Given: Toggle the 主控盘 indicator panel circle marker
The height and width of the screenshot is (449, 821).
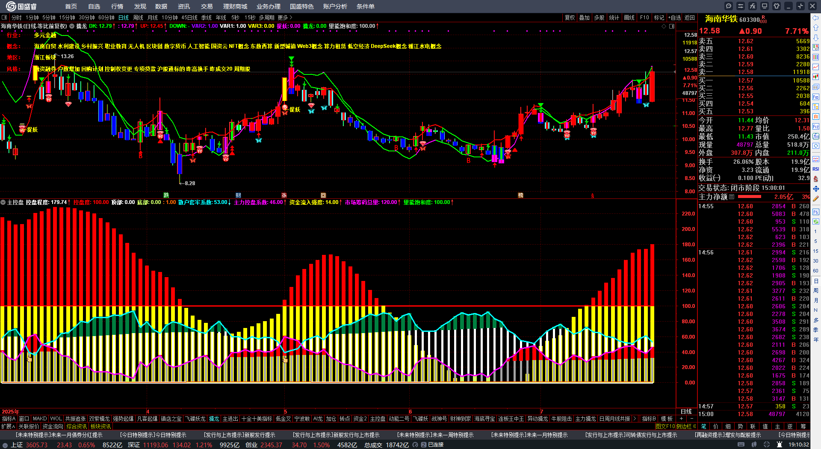Looking at the screenshot, I should coord(3,202).
